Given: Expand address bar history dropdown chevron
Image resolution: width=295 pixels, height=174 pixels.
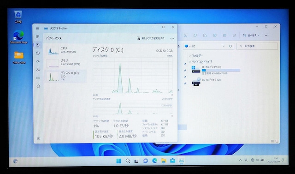Looking at the screenshot, I should point(224,46).
